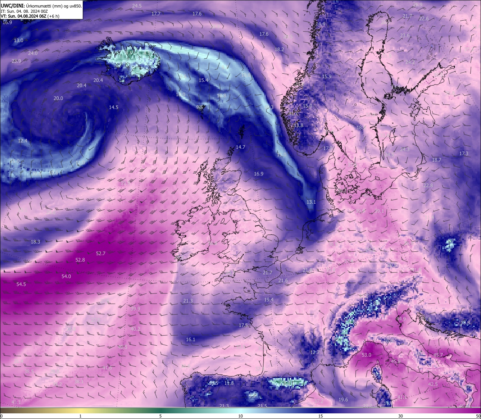The height and width of the screenshot is (419, 481).
Task: Select the 45.7 value label
Action: (438, 355)
